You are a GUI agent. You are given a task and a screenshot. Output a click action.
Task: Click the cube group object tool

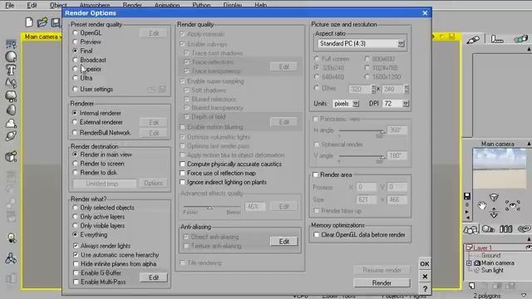point(11,157)
